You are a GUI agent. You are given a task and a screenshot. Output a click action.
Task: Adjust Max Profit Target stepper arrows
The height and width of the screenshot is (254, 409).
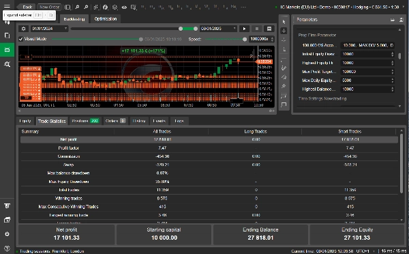pyautogui.click(x=393, y=72)
